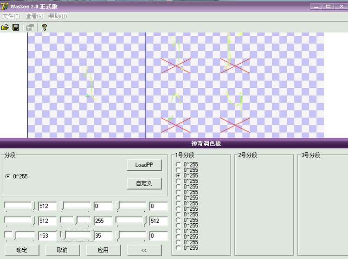Click the top-right sprite frame with red X
Screen dimensions: 348x259
[235, 66]
